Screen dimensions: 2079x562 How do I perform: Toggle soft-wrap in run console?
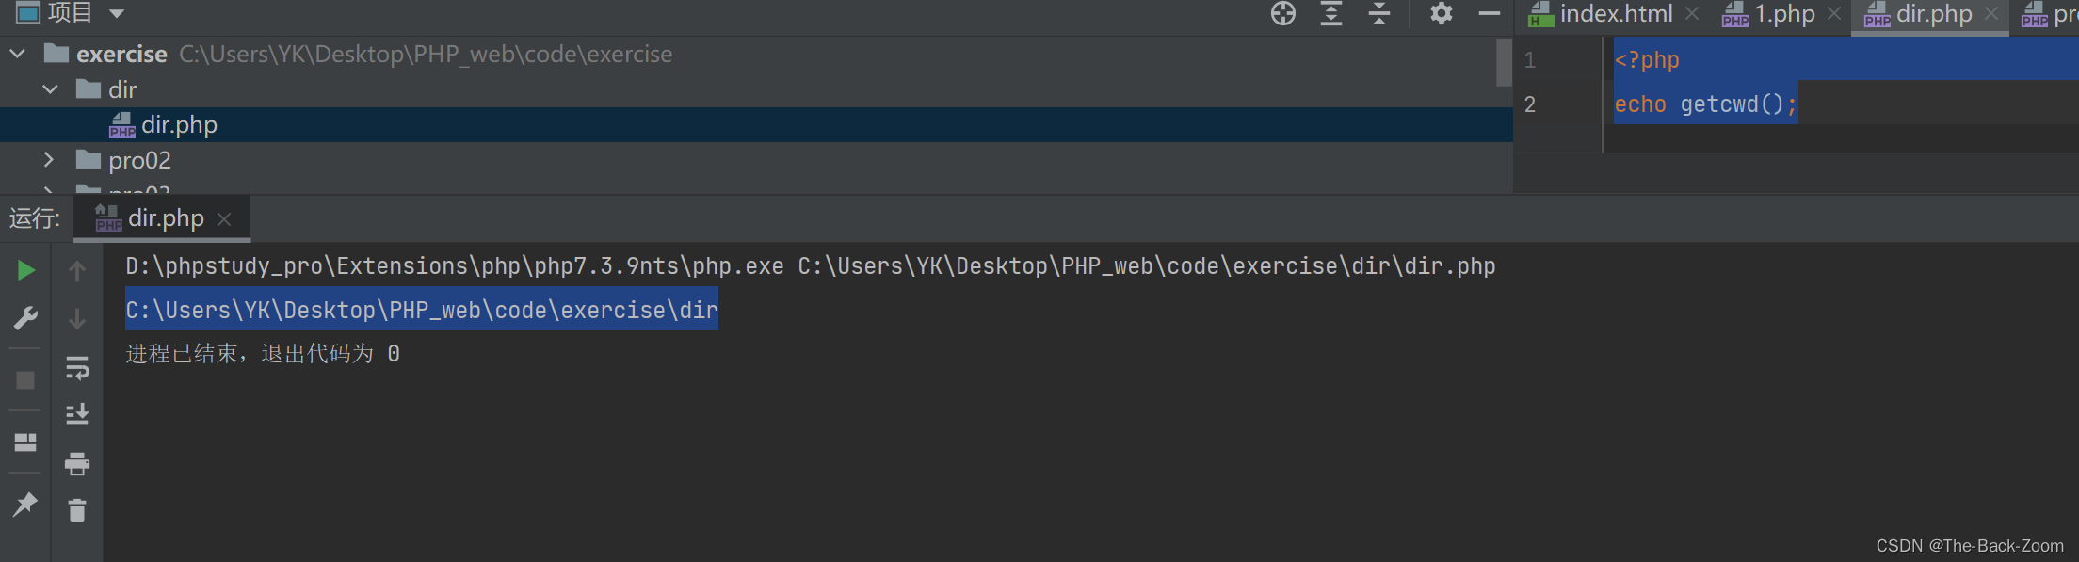tap(77, 367)
